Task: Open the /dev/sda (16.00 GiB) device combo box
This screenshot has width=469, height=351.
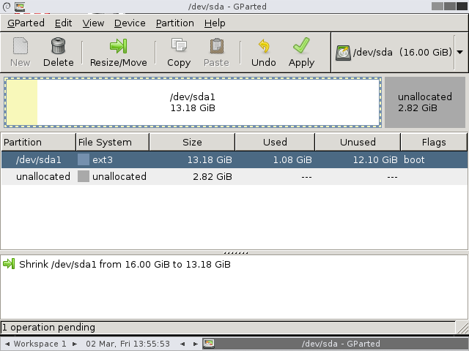Action: click(399, 53)
